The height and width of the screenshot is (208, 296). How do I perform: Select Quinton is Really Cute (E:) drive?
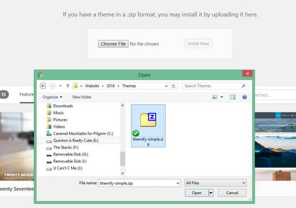76,141
